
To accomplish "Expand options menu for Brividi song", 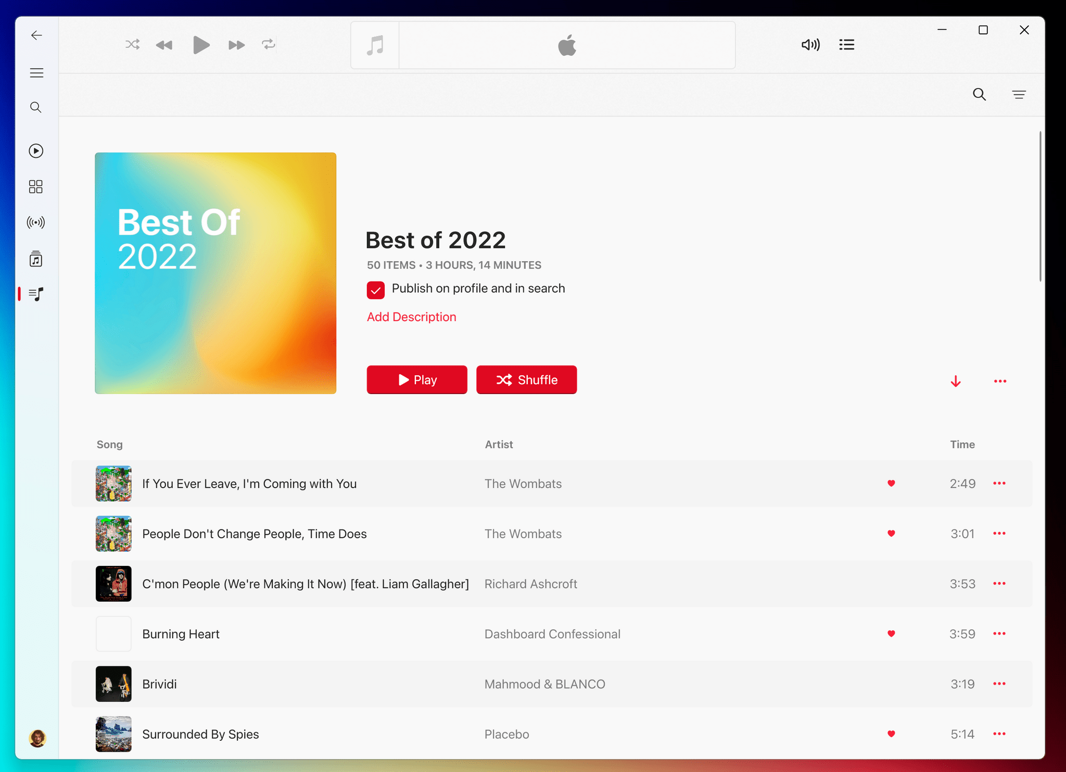I will 1000,684.
